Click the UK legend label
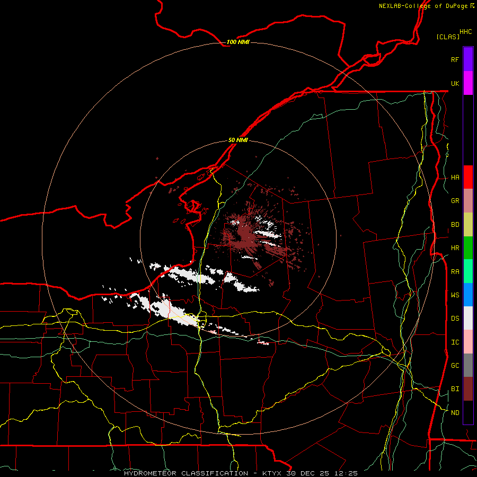477x477 pixels. coord(455,83)
